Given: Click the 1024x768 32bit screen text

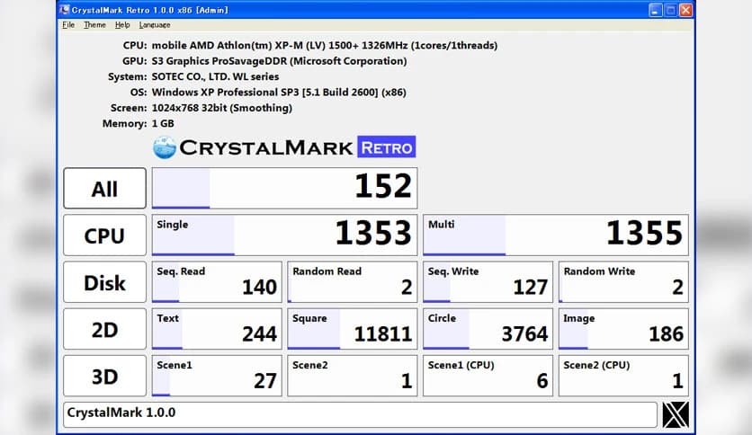Looking at the screenshot, I should coord(222,108).
